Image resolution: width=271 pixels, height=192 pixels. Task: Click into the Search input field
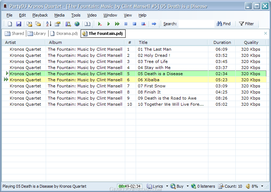point(197,24)
